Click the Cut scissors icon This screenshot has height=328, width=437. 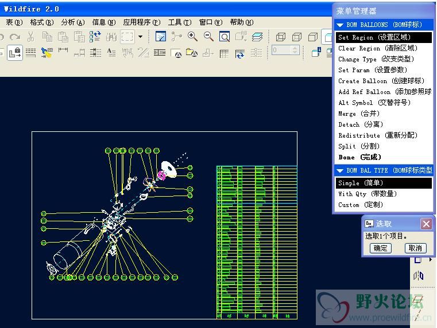31,37
